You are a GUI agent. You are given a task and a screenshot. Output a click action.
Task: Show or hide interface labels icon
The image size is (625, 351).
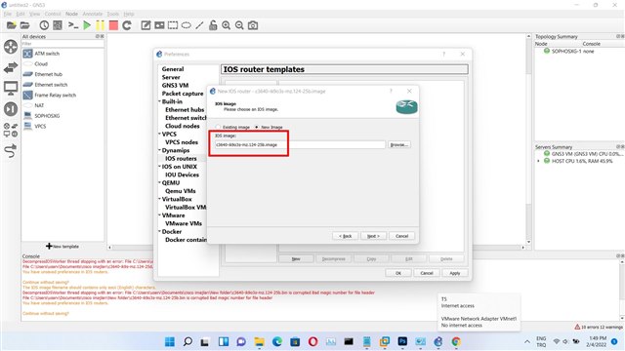tap(58, 25)
